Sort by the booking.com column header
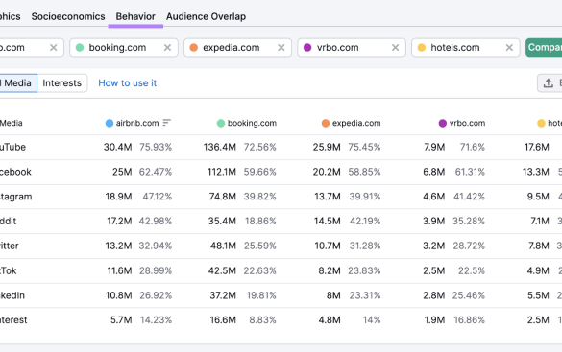The image size is (562, 352). click(x=252, y=123)
